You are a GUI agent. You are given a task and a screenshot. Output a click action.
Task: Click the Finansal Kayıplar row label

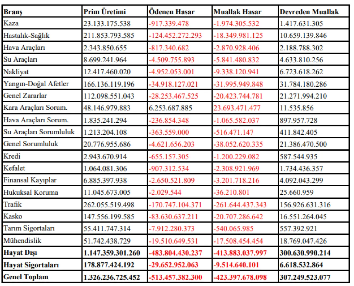coord(30,180)
